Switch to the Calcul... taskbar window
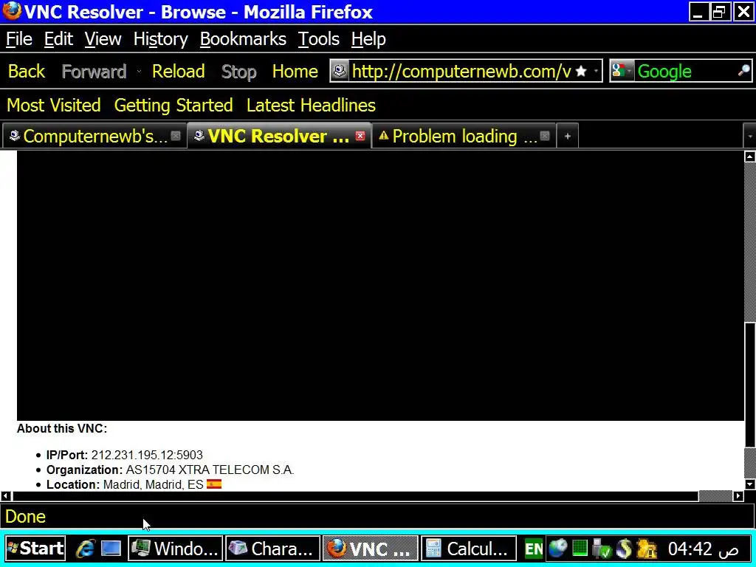This screenshot has width=756, height=567. pyautogui.click(x=469, y=549)
